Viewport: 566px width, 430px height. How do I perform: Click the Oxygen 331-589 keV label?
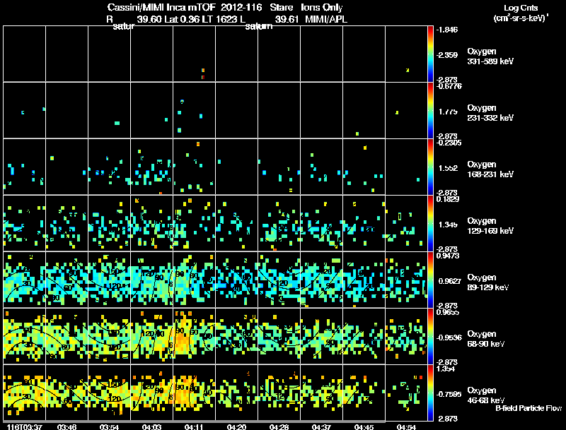(x=490, y=56)
